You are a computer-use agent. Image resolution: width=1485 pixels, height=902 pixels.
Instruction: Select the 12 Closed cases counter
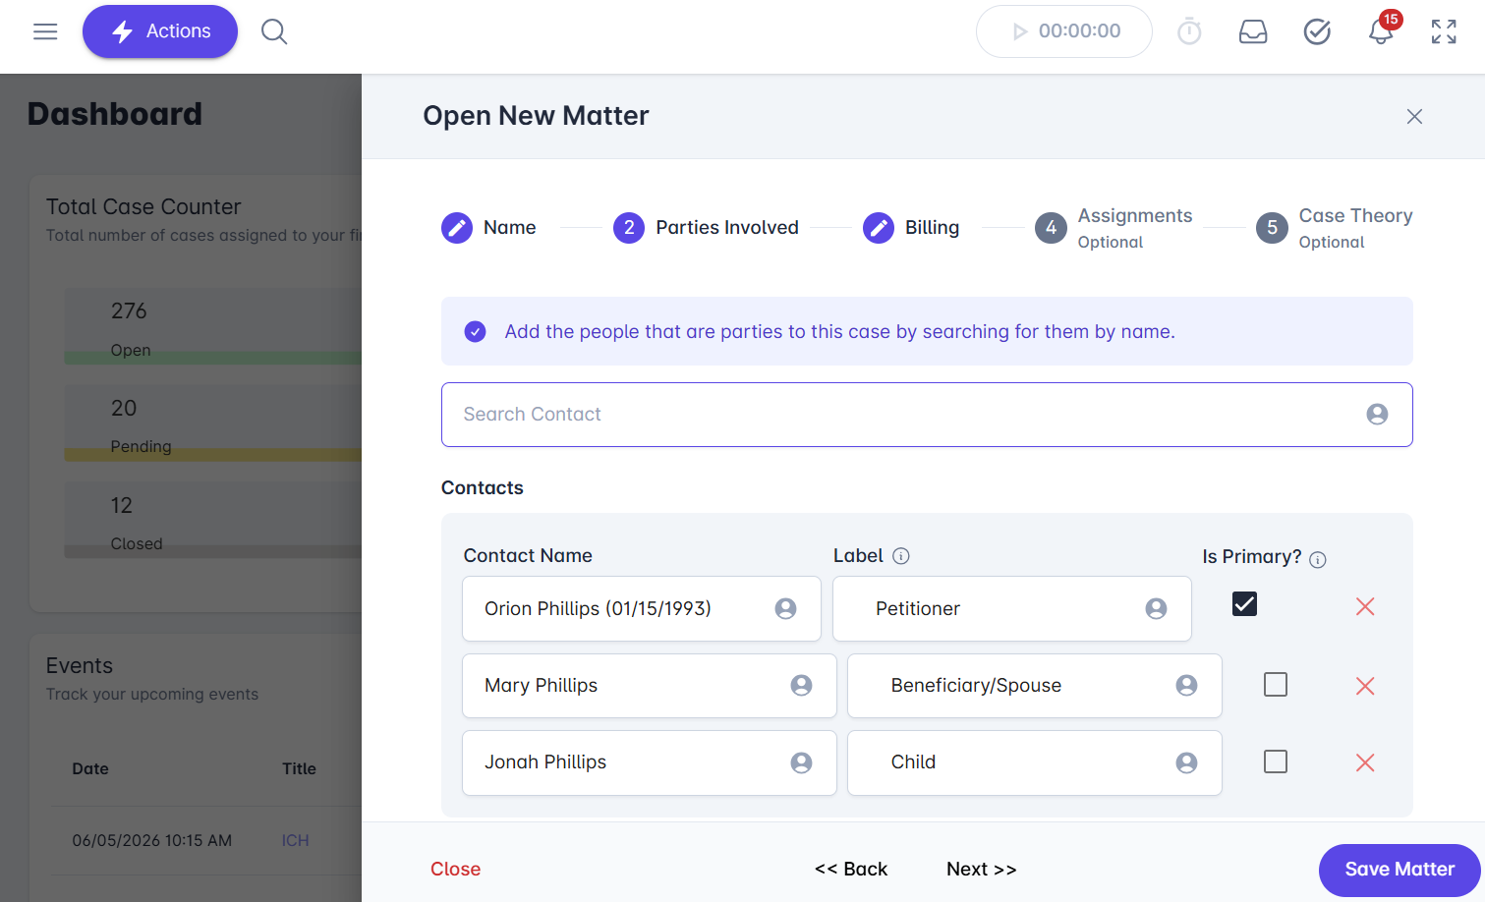[212, 521]
